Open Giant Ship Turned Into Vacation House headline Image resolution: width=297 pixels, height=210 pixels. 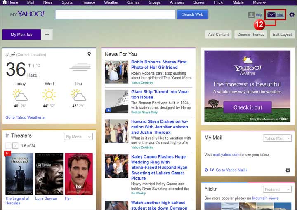coord(160,94)
